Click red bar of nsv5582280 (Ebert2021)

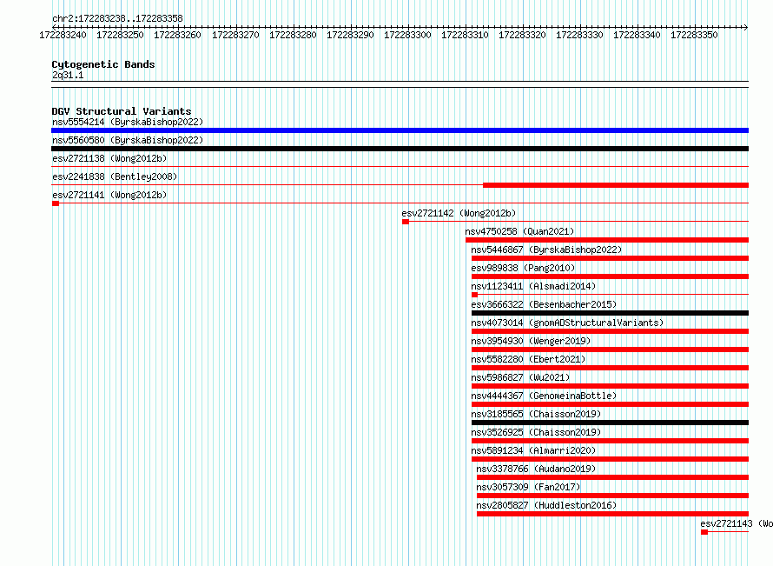click(610, 368)
